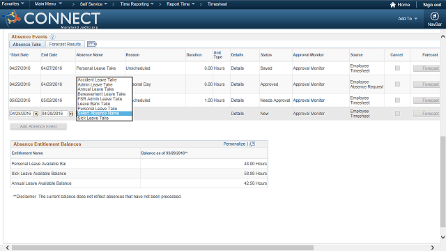Open Details link for 04/27/2016 row
Image resolution: width=446 pixels, height=251 pixels.
click(237, 68)
